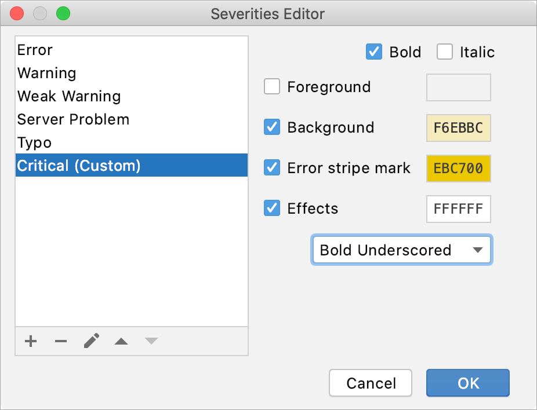The image size is (537, 410).
Task: Toggle the Bold checkbox
Action: click(x=374, y=52)
